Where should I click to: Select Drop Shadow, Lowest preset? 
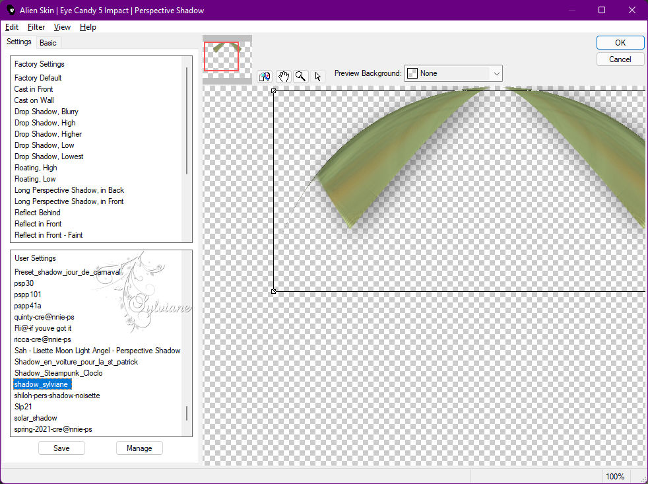(49, 156)
